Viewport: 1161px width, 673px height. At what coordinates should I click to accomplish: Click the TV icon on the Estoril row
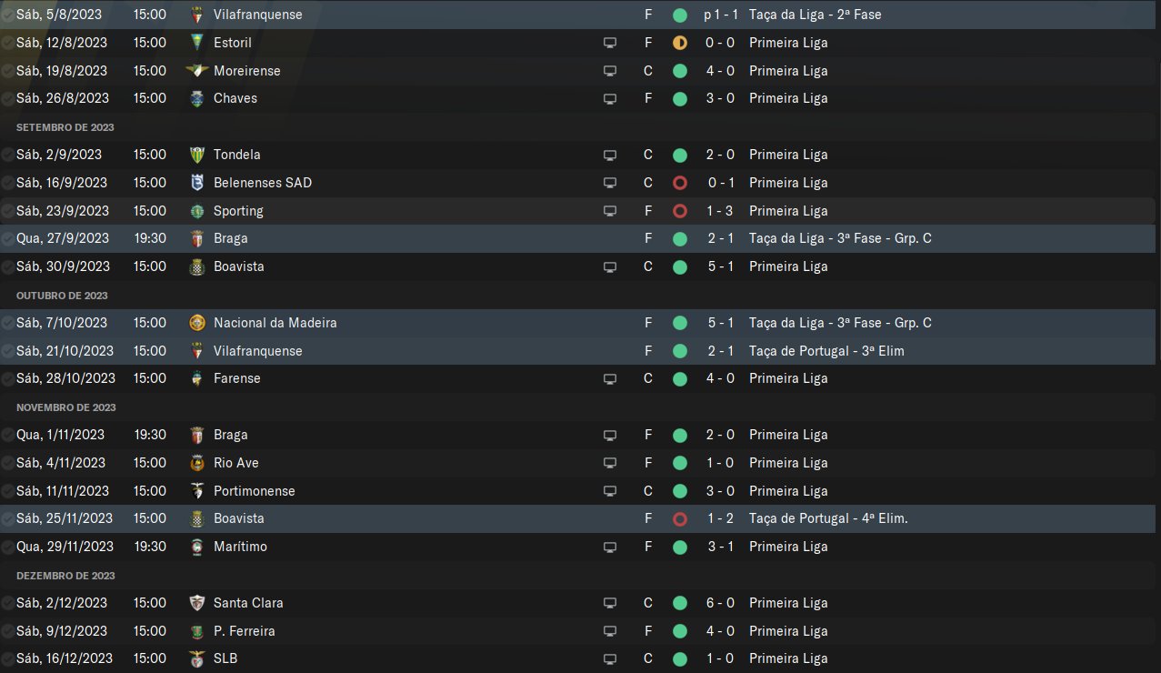(x=610, y=43)
